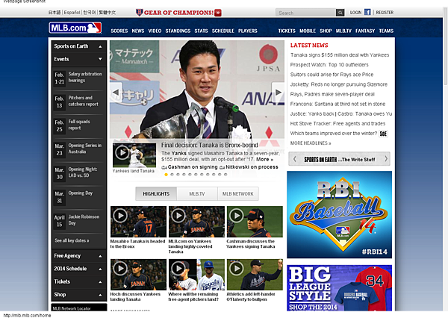Open the STANDINGS menu
Viewport: 448px width, 318px height.
pyautogui.click(x=178, y=31)
